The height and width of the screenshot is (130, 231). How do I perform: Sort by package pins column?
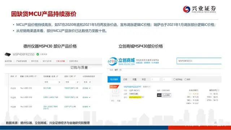[x=70, y=76]
